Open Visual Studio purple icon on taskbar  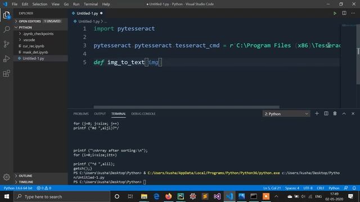pyautogui.click(x=217, y=196)
